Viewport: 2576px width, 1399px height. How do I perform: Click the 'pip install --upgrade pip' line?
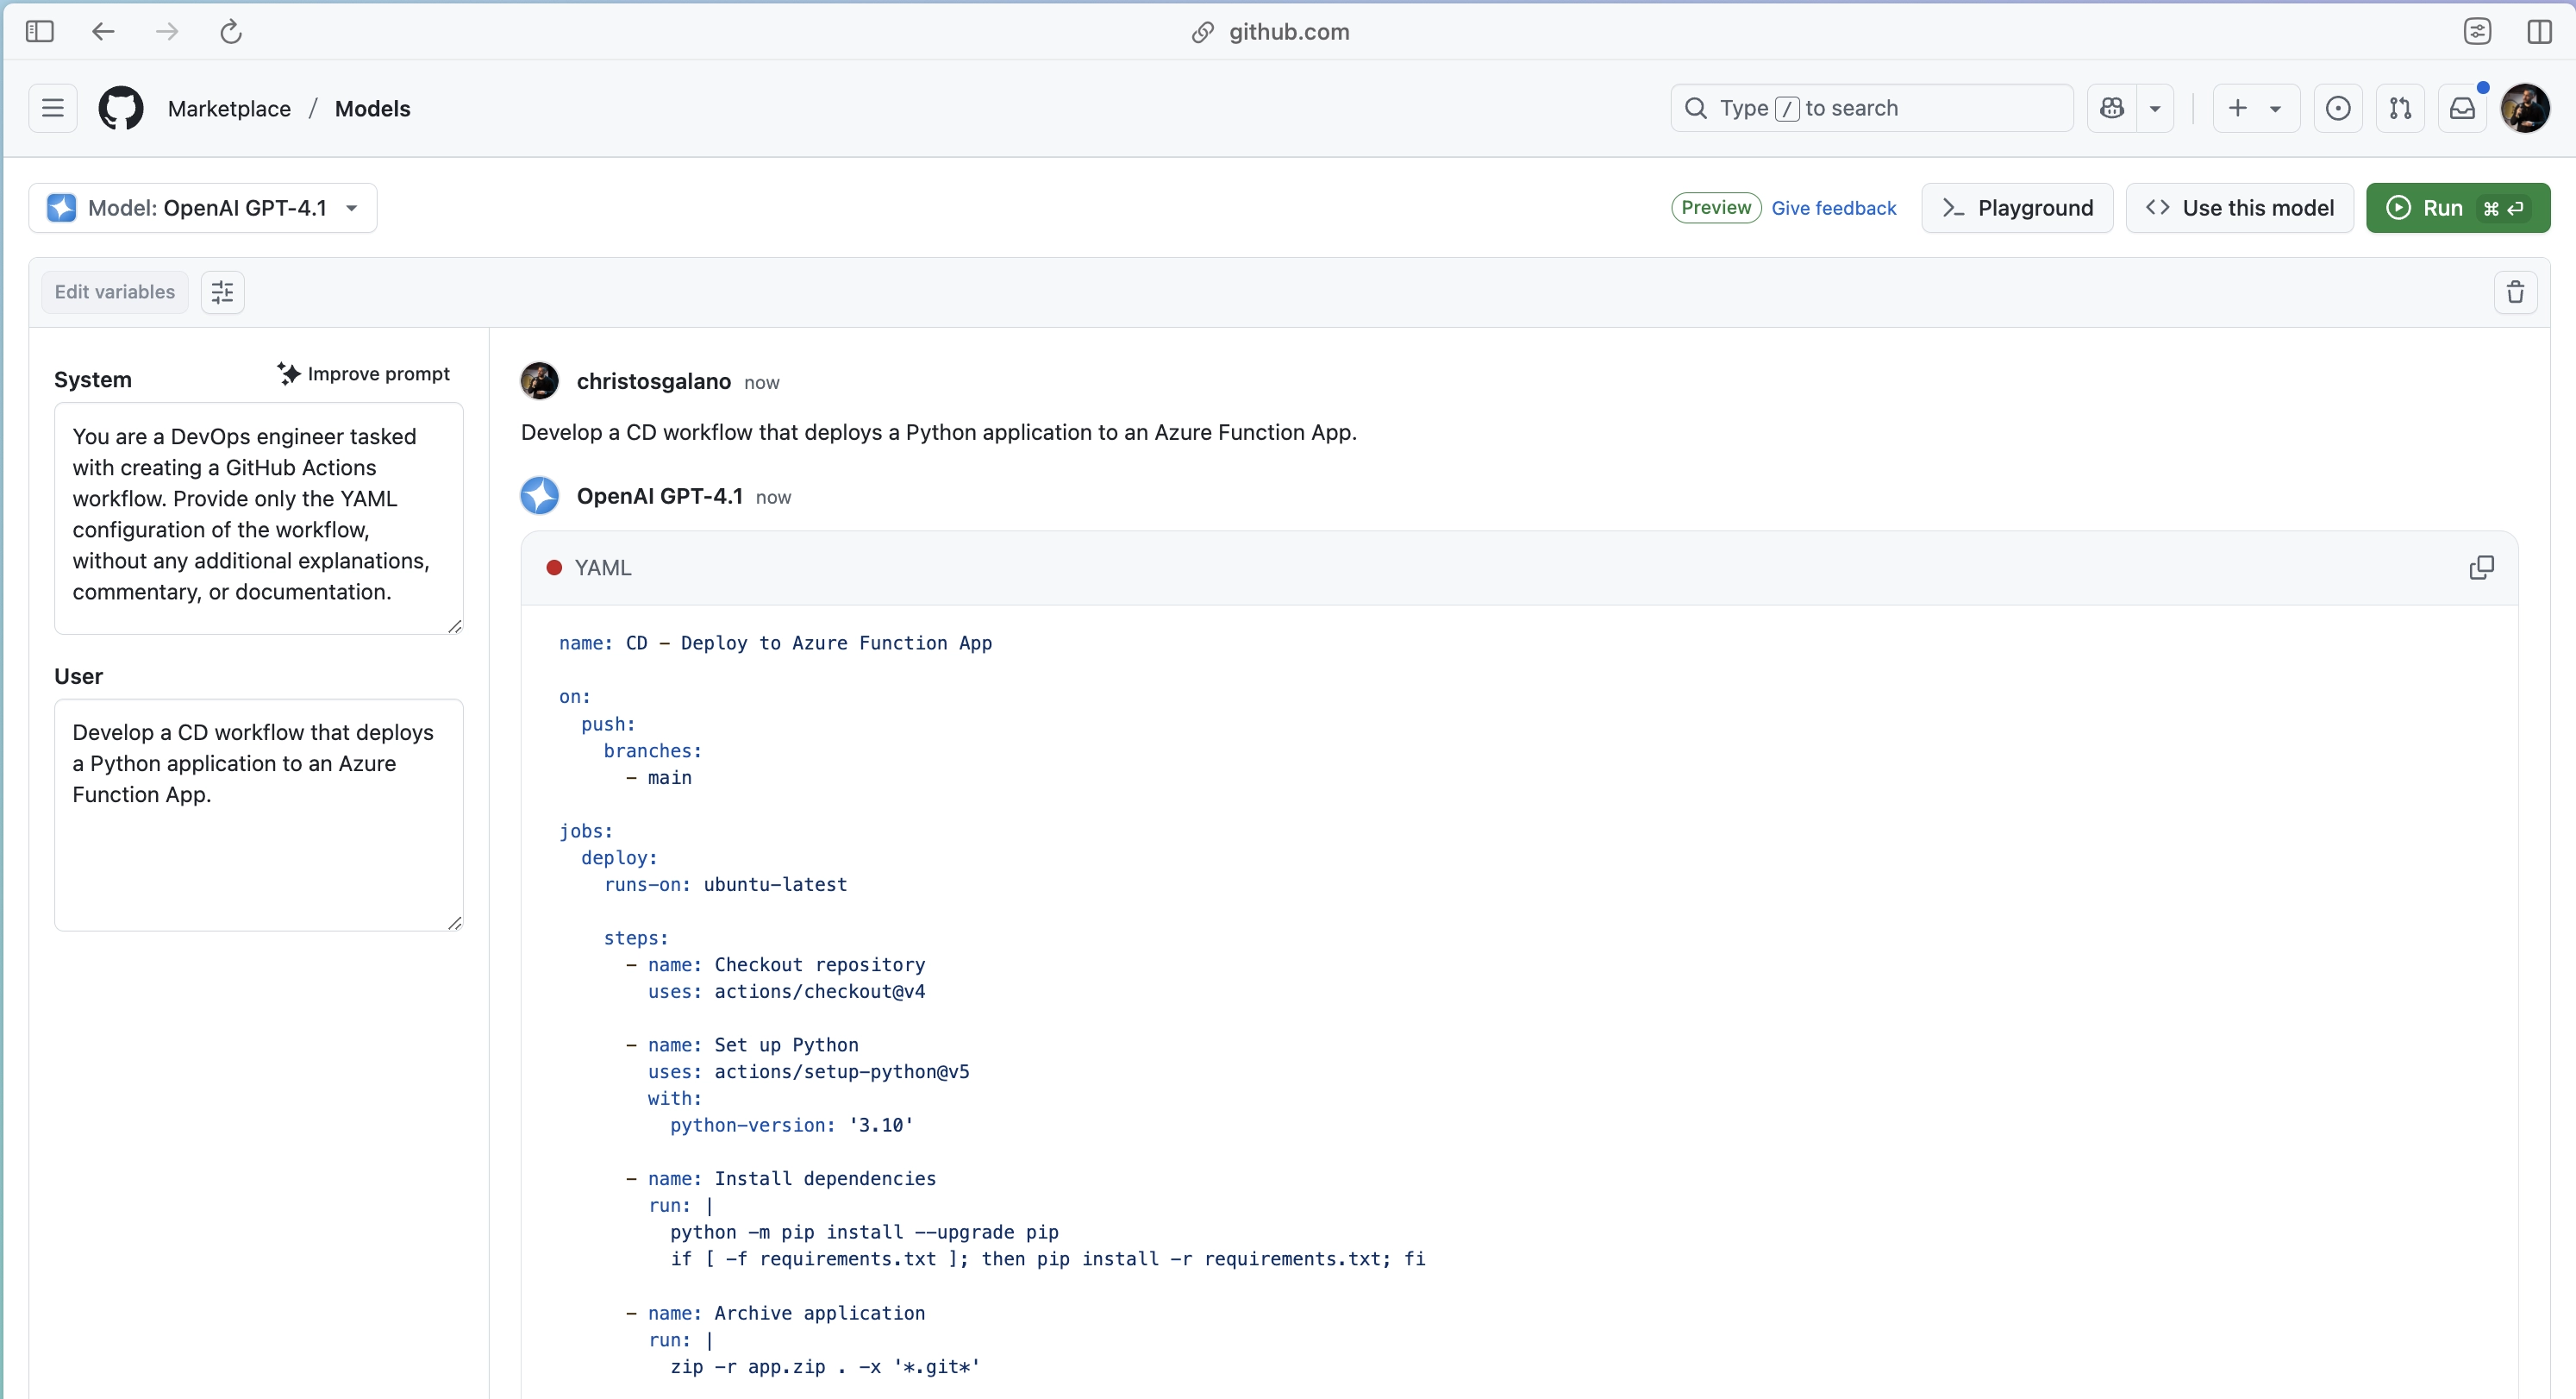point(864,1233)
